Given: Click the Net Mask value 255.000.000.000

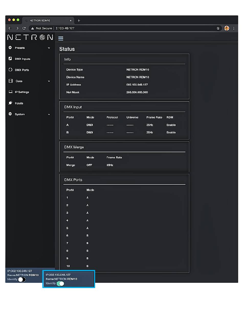Looking at the screenshot, I should (x=137, y=92).
